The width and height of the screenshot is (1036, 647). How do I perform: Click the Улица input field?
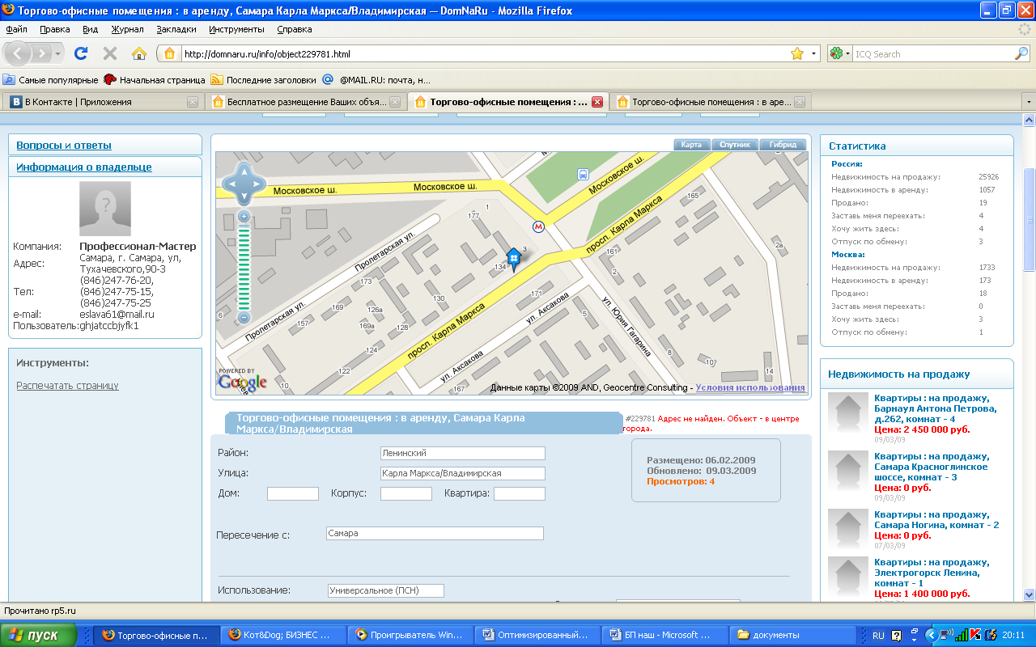[x=462, y=473]
